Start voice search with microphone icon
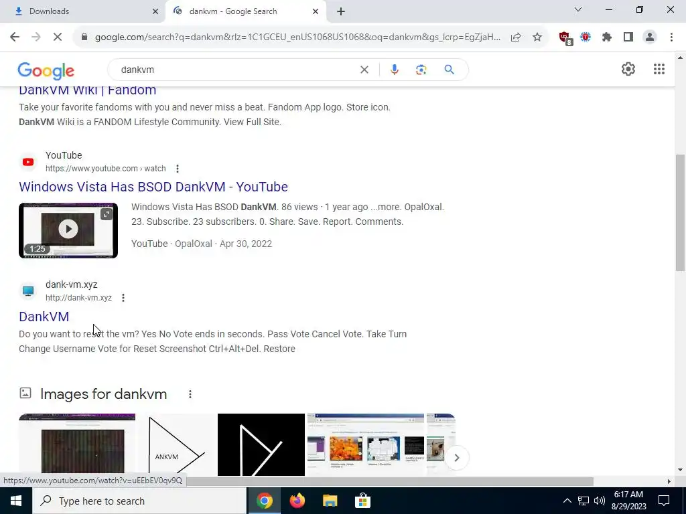Screen dimensions: 686x514 tap(394, 70)
